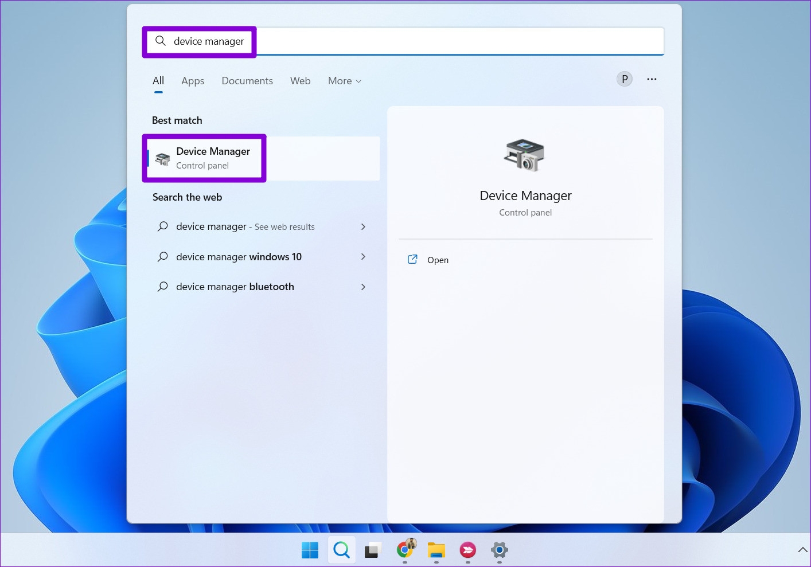This screenshot has height=567, width=811.
Task: Open Task View on the taskbar
Action: coord(373,550)
